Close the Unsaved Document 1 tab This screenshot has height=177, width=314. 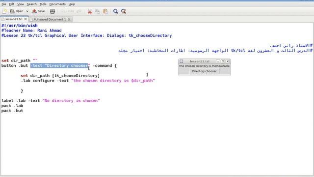tap(69, 19)
